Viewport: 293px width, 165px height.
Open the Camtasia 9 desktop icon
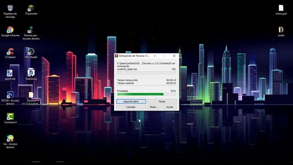click(x=10, y=118)
